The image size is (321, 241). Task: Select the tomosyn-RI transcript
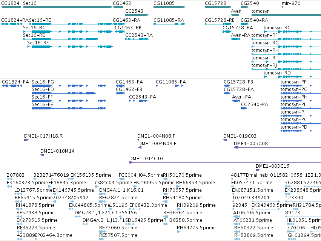286,62
